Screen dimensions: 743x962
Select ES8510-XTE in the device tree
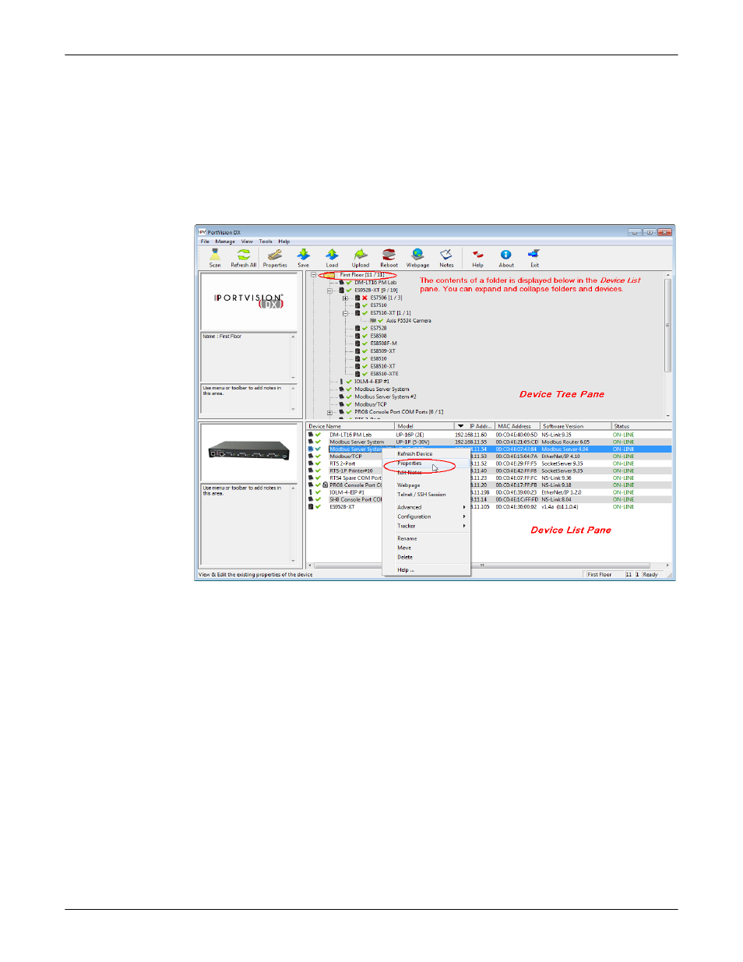click(384, 374)
